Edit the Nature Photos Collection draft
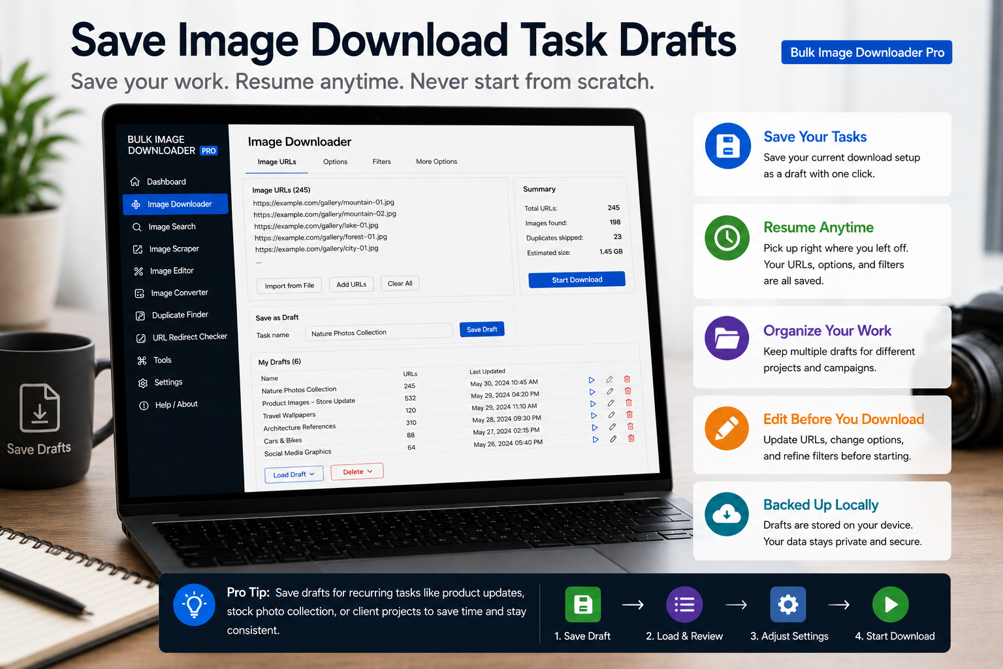This screenshot has width=1003, height=669. (609, 380)
